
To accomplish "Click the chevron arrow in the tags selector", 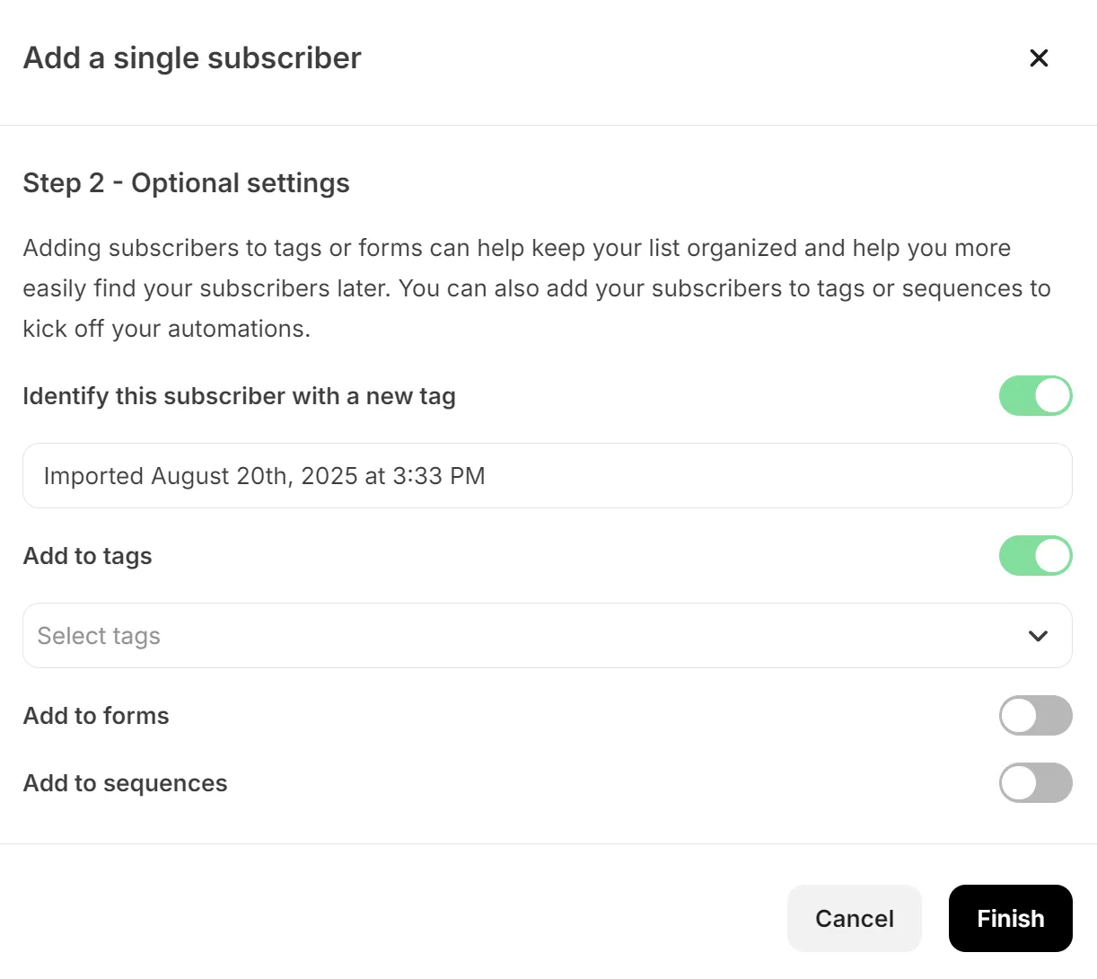I will [1039, 636].
